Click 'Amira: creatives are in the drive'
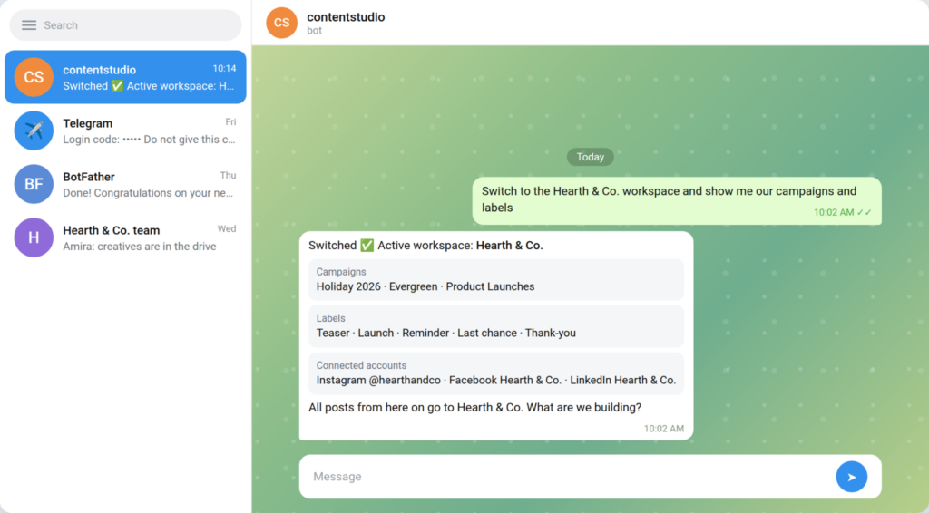 139,247
